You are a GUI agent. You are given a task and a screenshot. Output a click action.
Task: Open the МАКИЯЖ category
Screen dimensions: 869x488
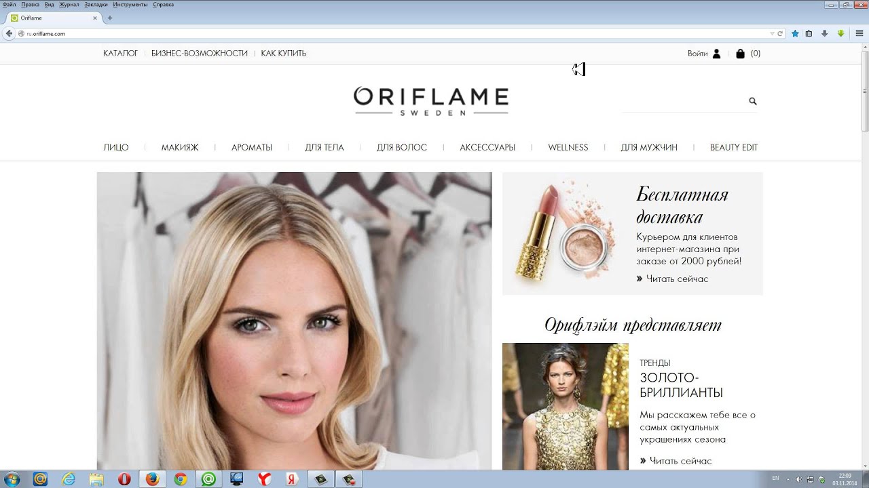click(x=180, y=147)
